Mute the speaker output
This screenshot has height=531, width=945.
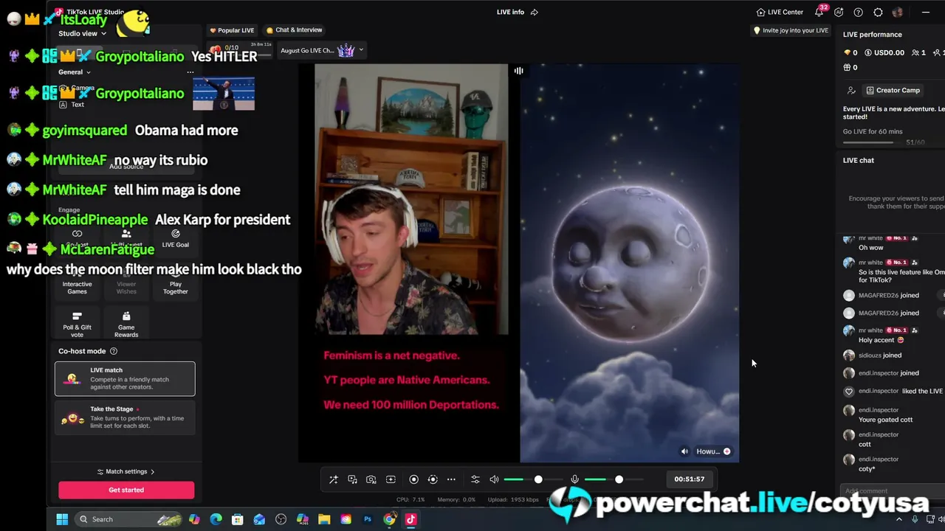tap(494, 479)
